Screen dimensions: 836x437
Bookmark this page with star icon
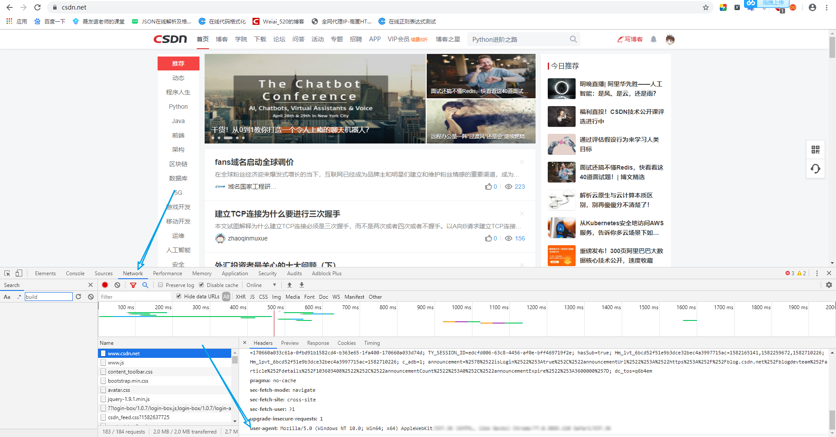(x=706, y=7)
